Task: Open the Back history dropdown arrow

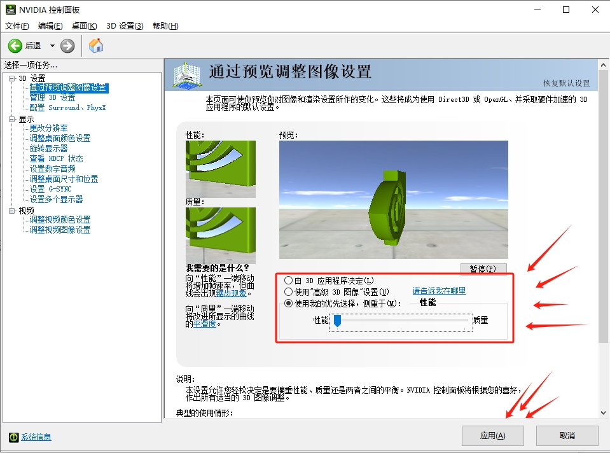Action: pyautogui.click(x=52, y=46)
